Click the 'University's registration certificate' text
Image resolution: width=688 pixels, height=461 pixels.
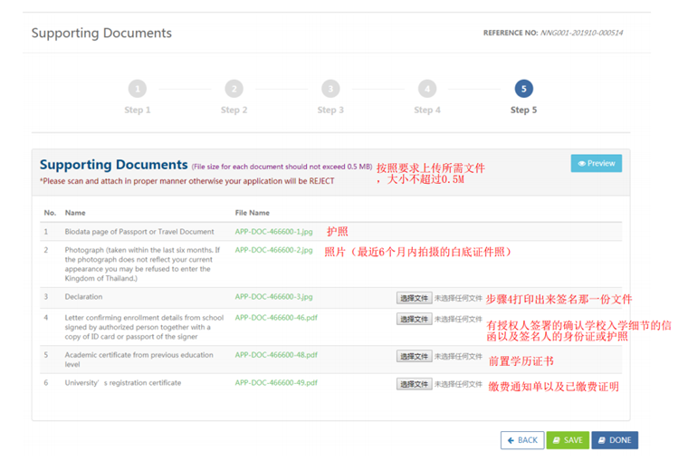[123, 382]
